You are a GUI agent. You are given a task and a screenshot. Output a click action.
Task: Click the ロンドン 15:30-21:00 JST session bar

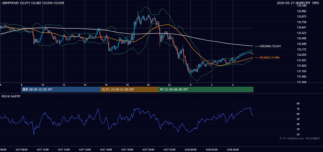point(129,89)
